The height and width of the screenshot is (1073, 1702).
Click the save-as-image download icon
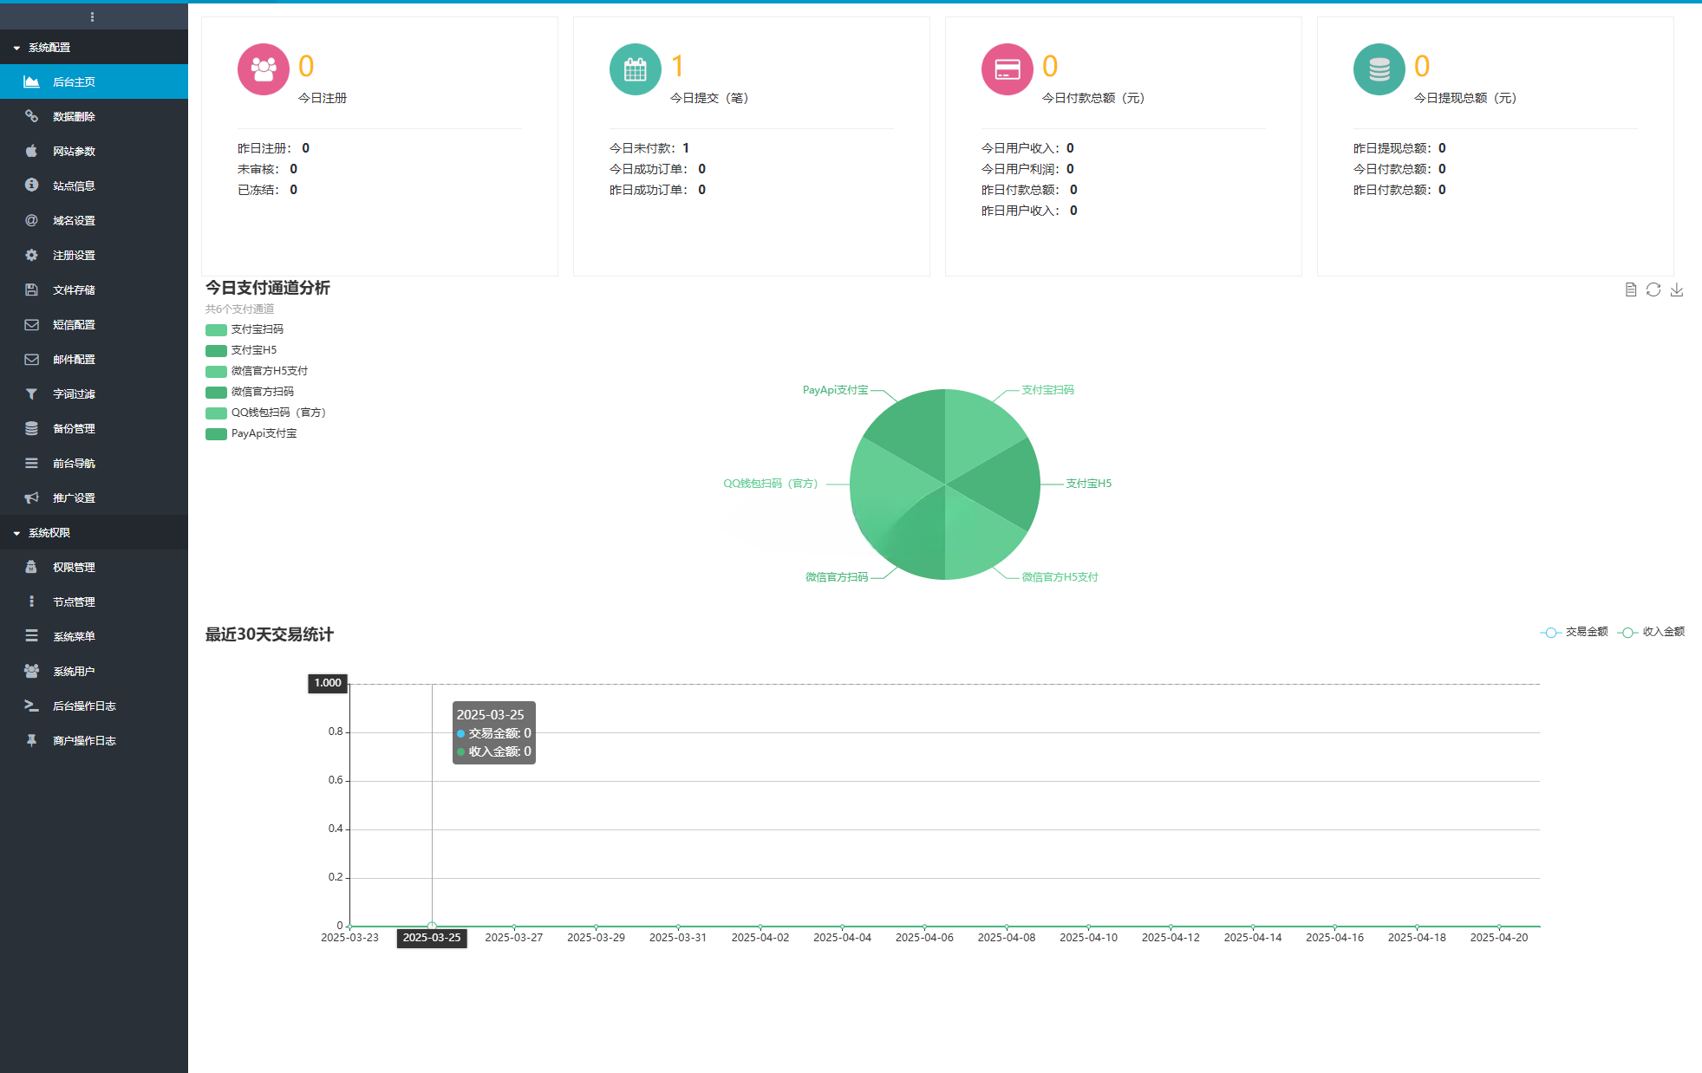(1677, 289)
